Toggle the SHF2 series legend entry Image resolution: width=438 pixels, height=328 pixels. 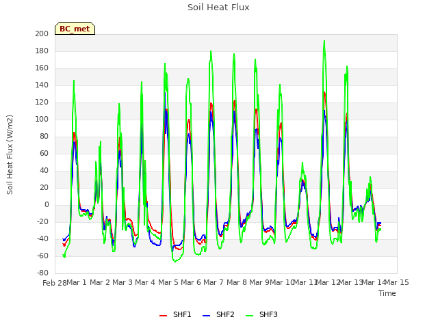pos(218,314)
